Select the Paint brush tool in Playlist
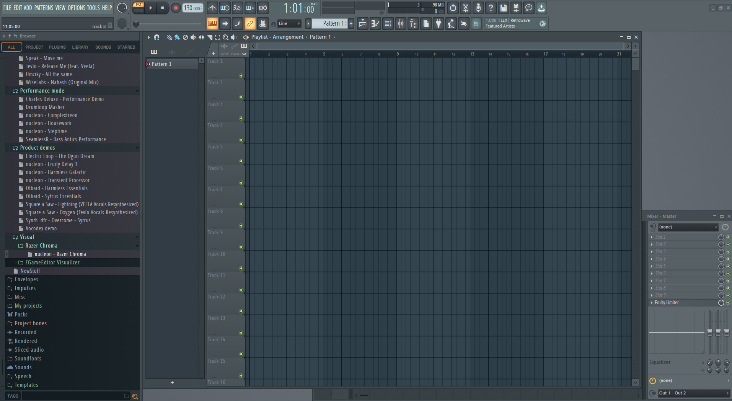732x401 pixels. 177,37
